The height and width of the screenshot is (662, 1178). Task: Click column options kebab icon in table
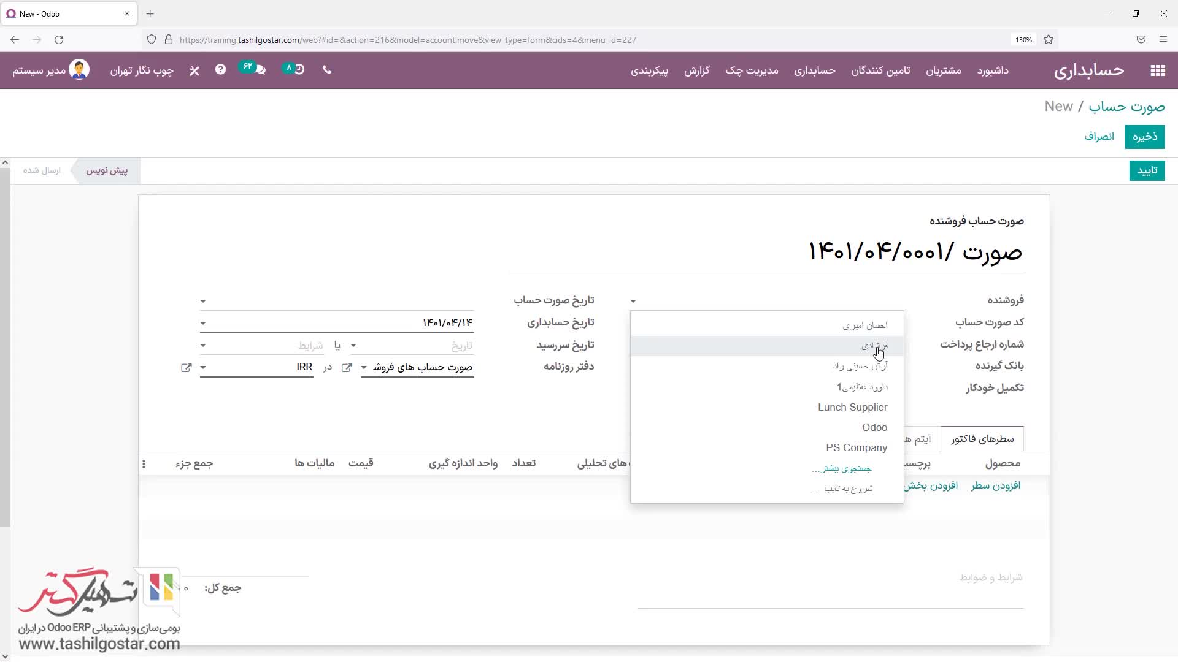(144, 464)
